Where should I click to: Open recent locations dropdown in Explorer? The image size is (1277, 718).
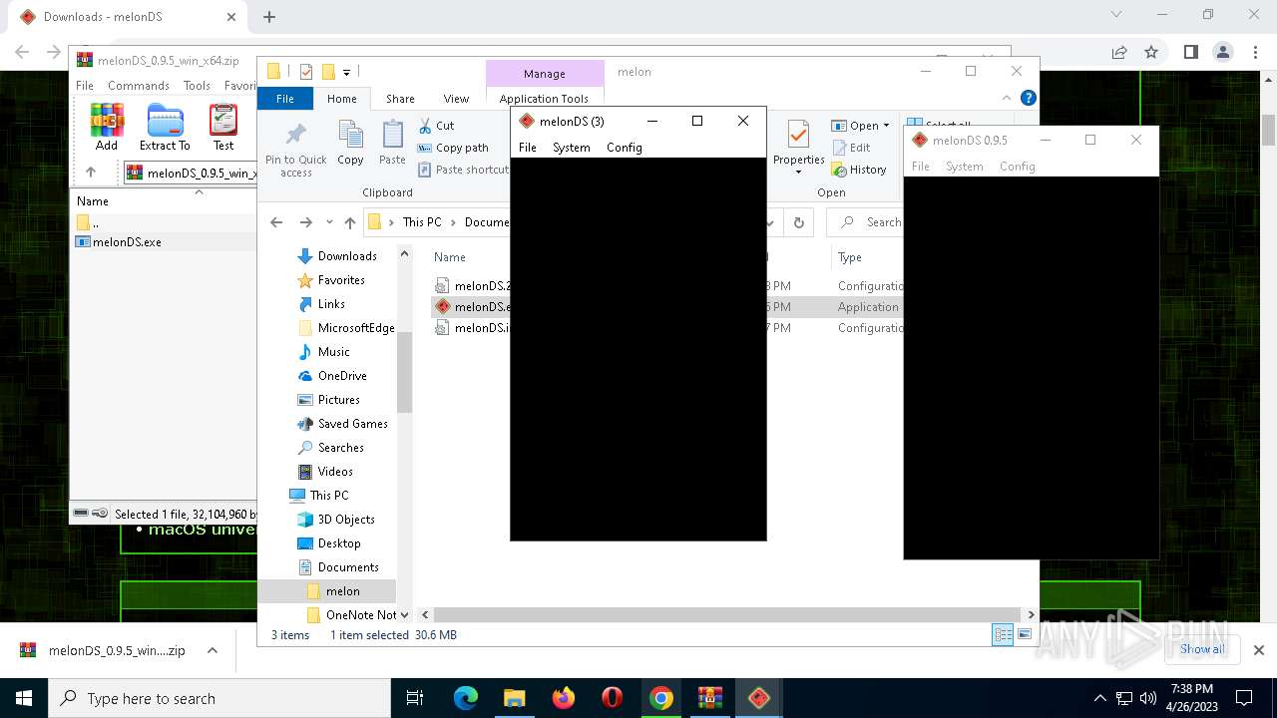click(329, 222)
